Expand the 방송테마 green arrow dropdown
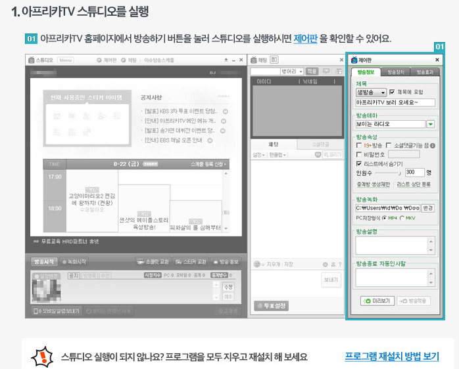 coord(430,124)
